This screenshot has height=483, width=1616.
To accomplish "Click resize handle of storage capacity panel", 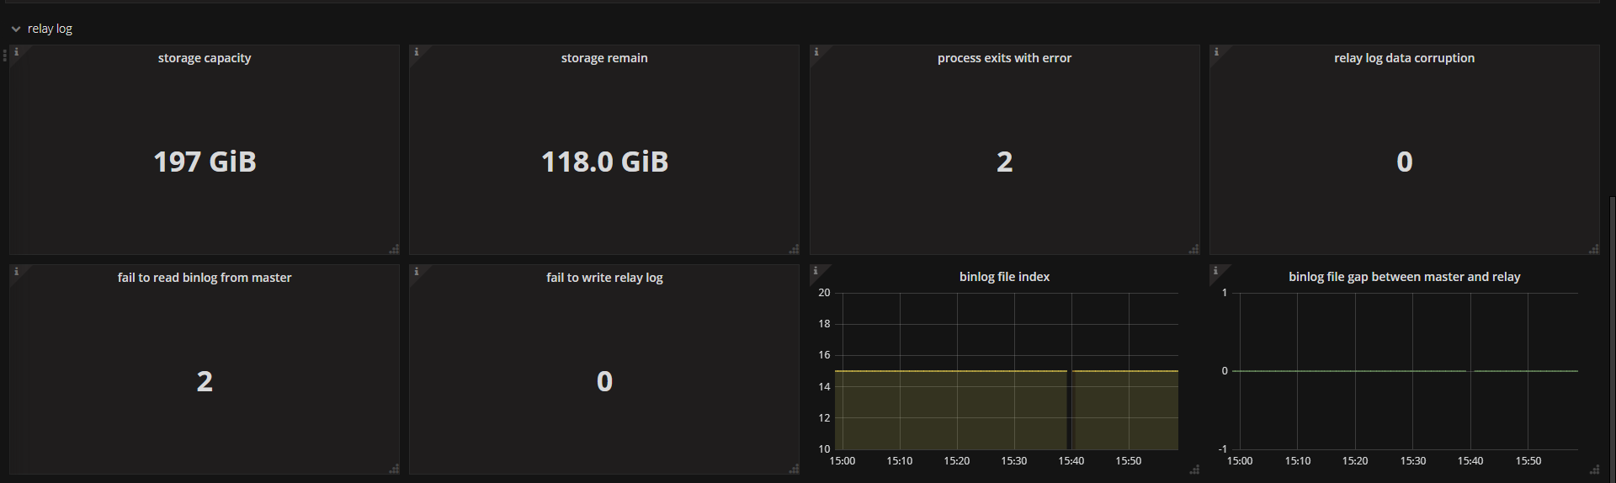I will [394, 249].
